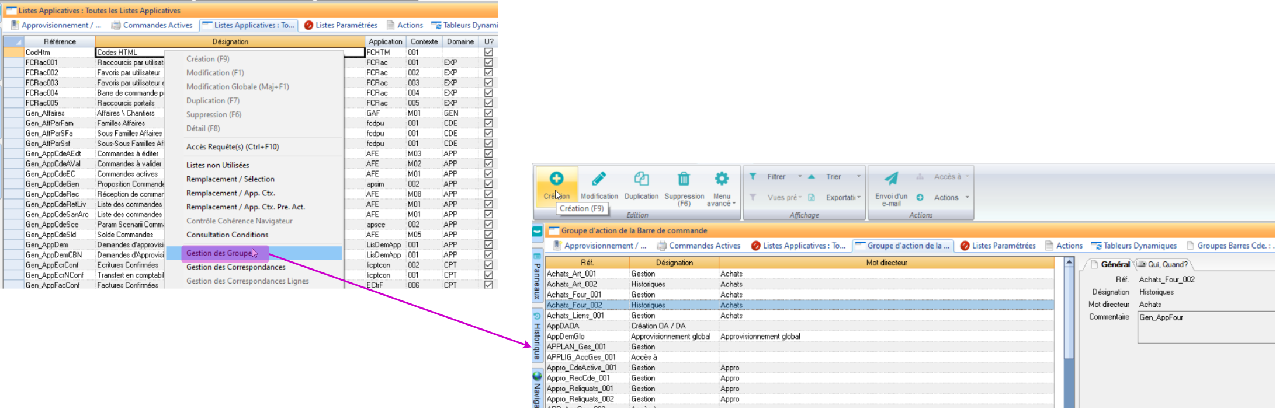Click the Trier ascending triangle icon
This screenshot has height=409, width=1276.
pos(812,177)
